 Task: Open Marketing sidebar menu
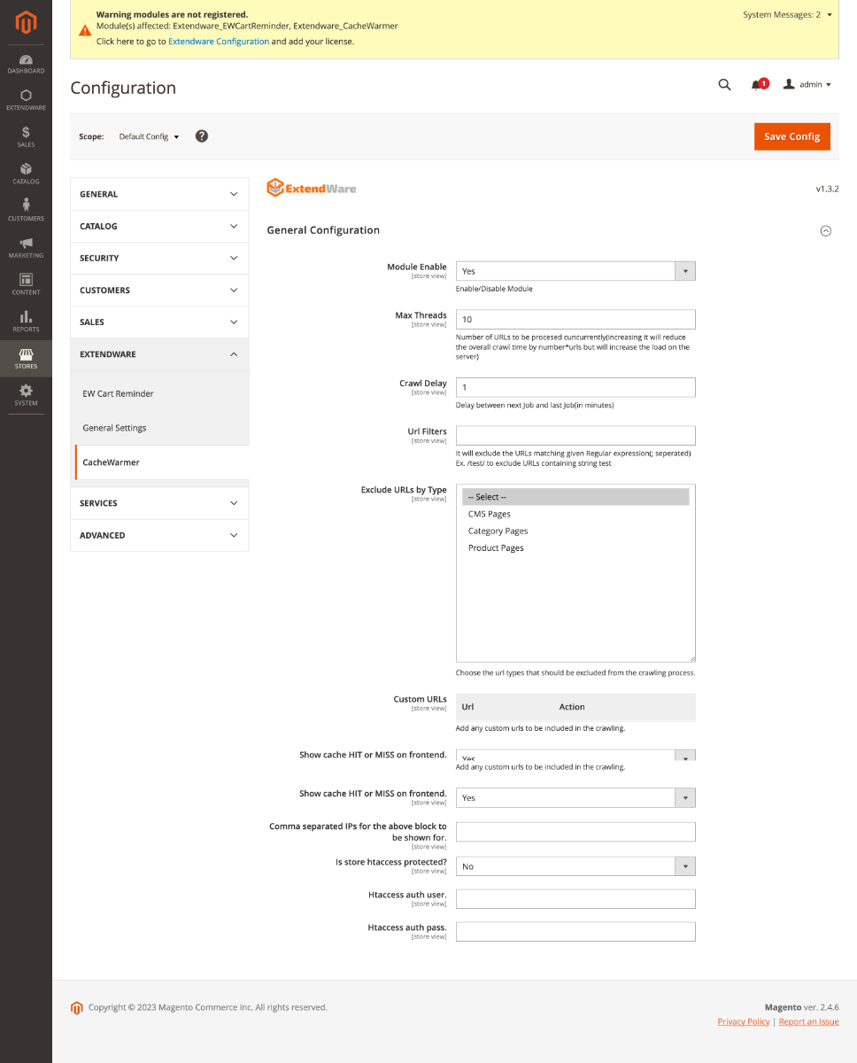tap(26, 247)
